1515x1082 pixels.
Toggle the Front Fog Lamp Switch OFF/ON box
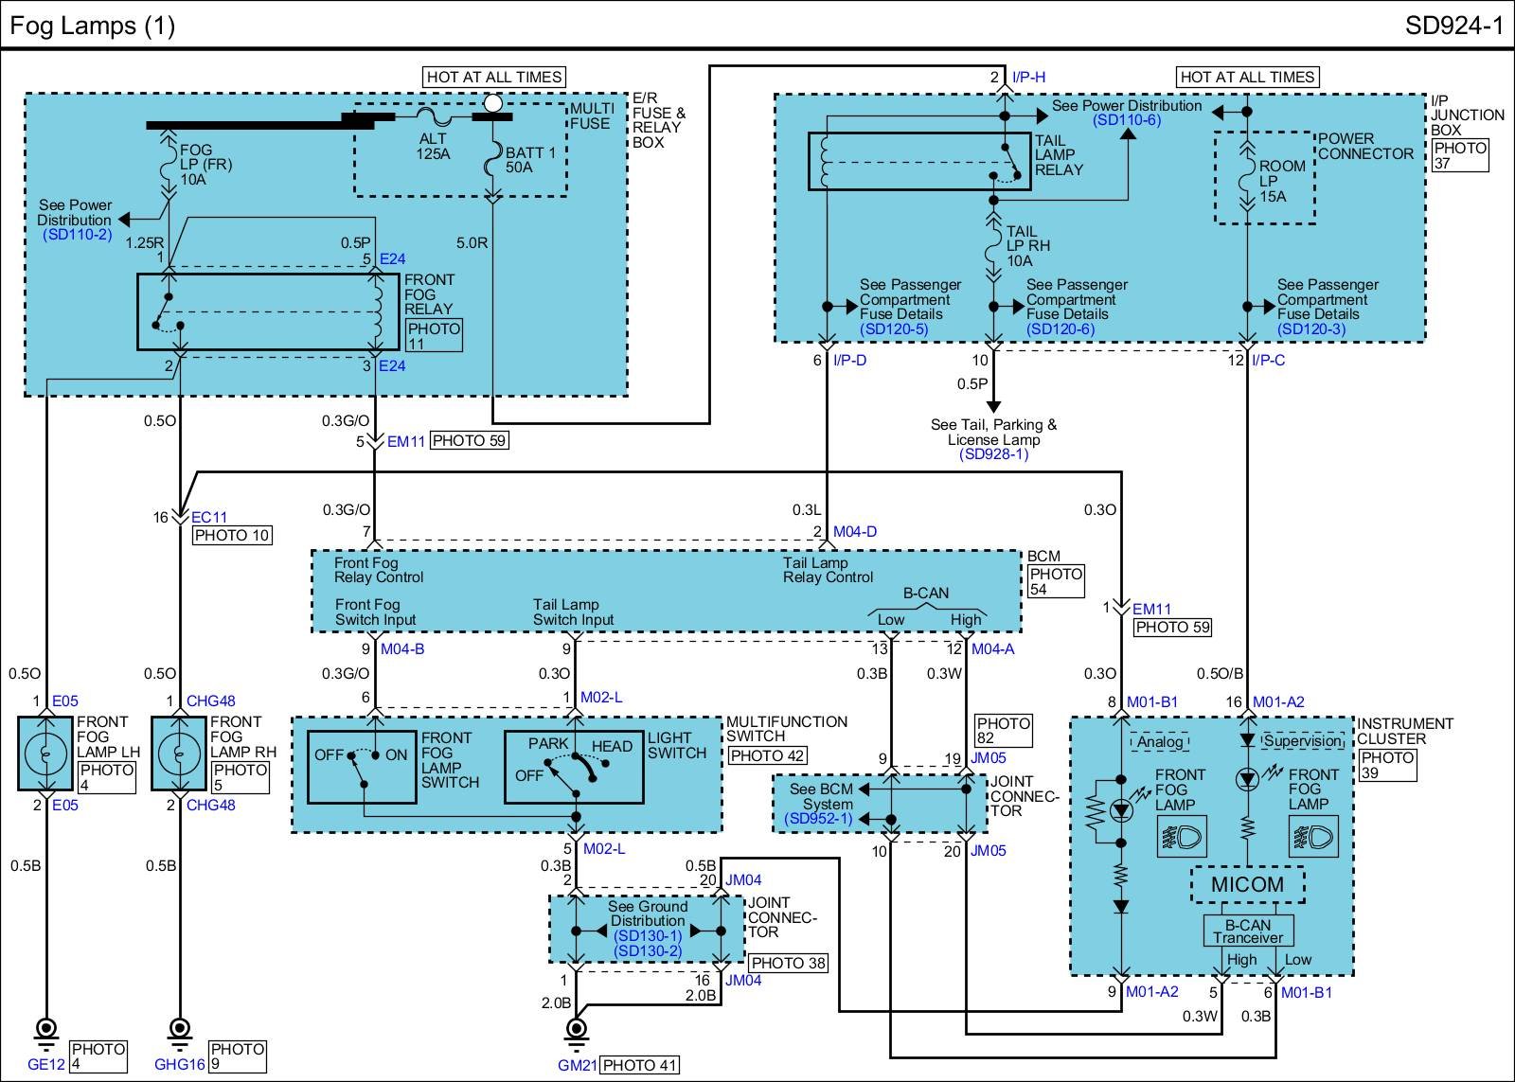pos(362,767)
